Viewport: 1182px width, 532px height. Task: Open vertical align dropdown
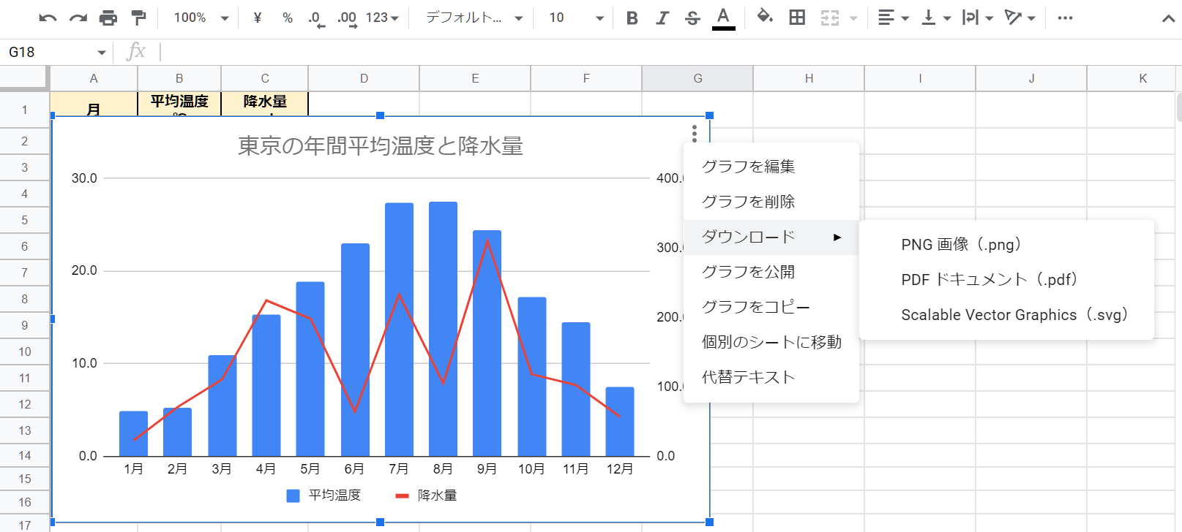point(936,18)
